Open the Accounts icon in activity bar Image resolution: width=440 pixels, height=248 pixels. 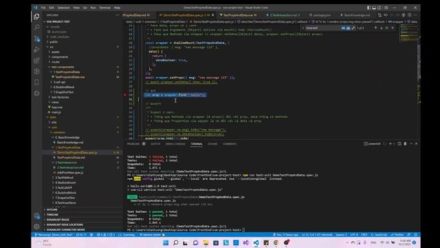pos(36,216)
